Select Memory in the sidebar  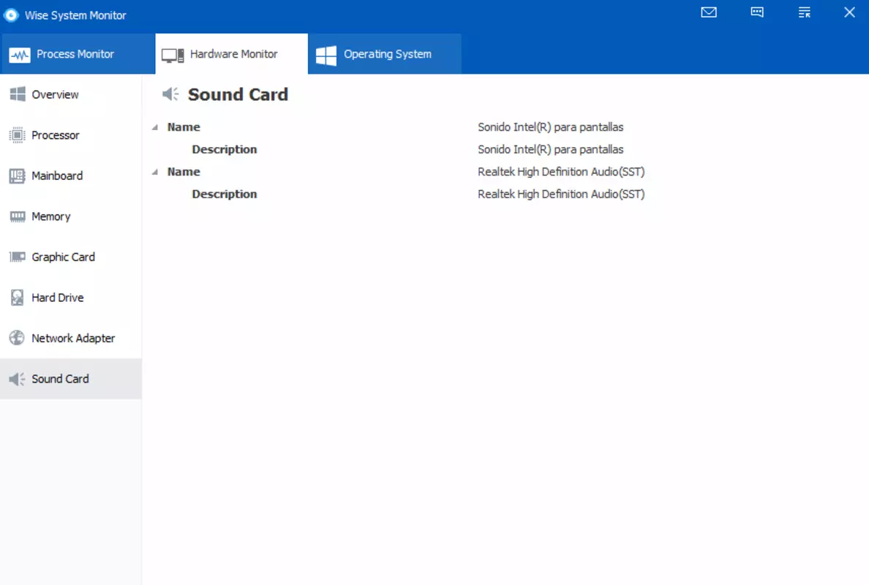(71, 216)
